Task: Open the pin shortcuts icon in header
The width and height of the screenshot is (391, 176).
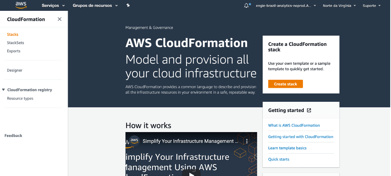Action: 128,6
